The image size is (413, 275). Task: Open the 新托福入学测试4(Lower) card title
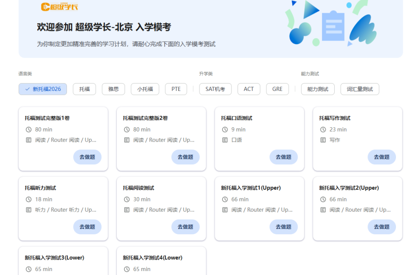(153, 258)
